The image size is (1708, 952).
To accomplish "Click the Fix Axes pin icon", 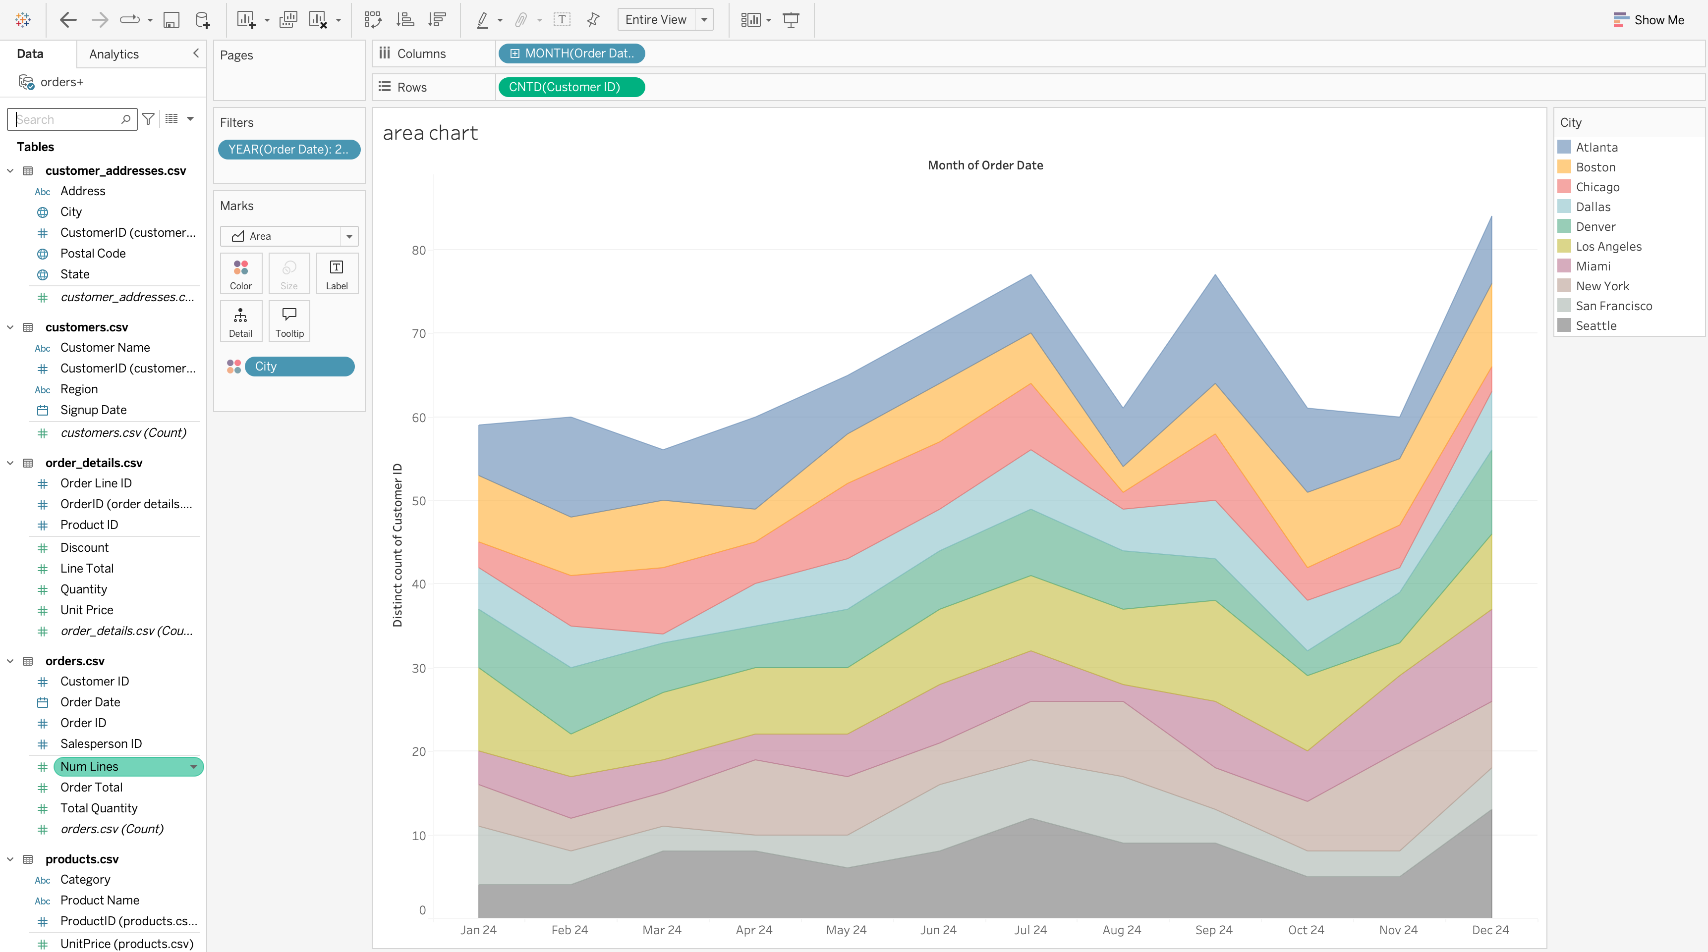I will pos(593,20).
